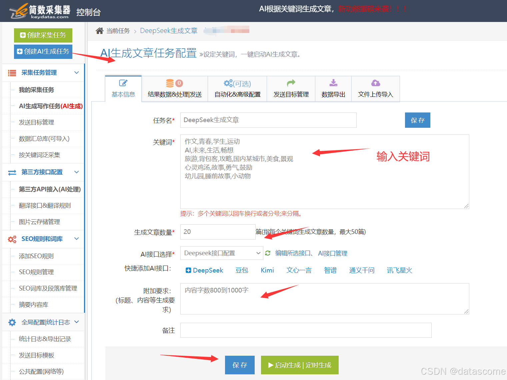This screenshot has width=507, height=380.
Task: Click the 保存 button beside 任务名
Action: pyautogui.click(x=417, y=120)
